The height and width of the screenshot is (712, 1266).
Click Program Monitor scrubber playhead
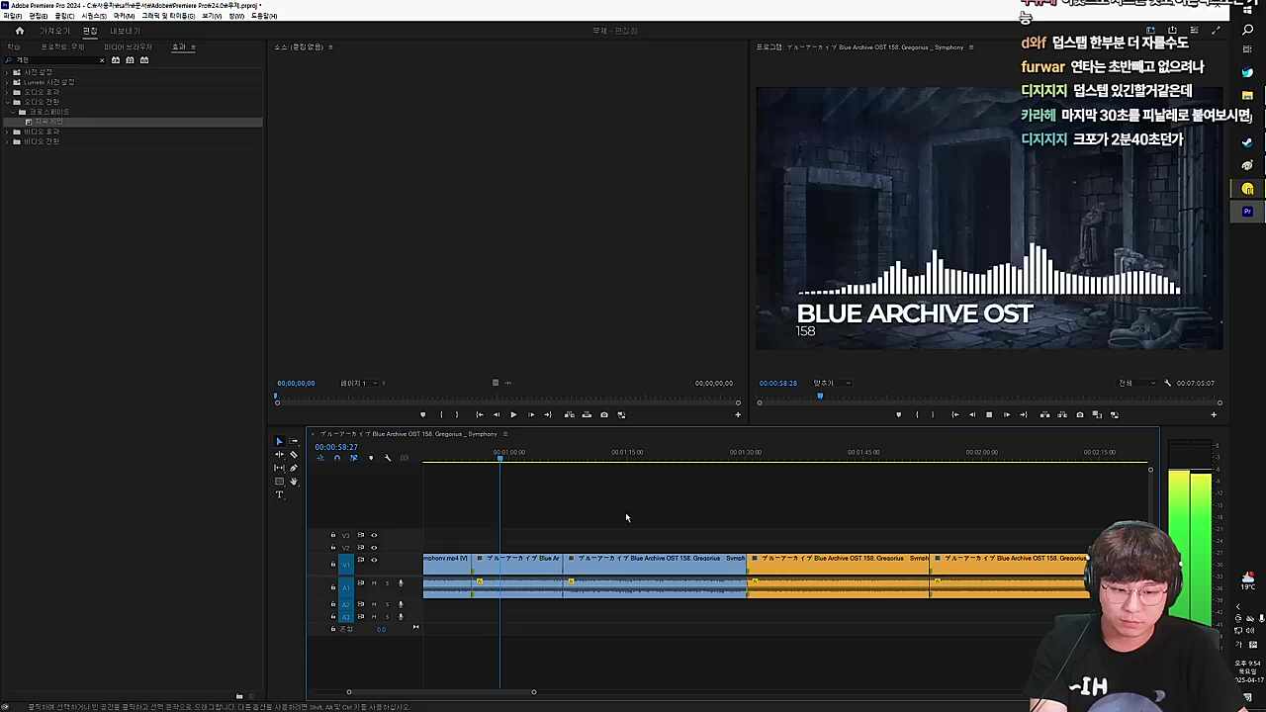[x=820, y=396]
